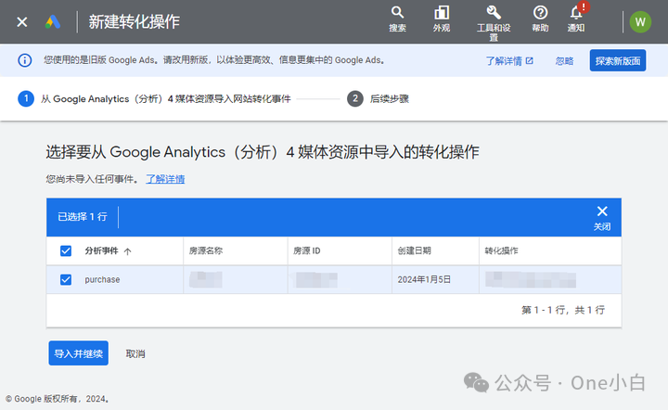
Task: Open 了解详情 link under the heading
Action: [x=165, y=179]
